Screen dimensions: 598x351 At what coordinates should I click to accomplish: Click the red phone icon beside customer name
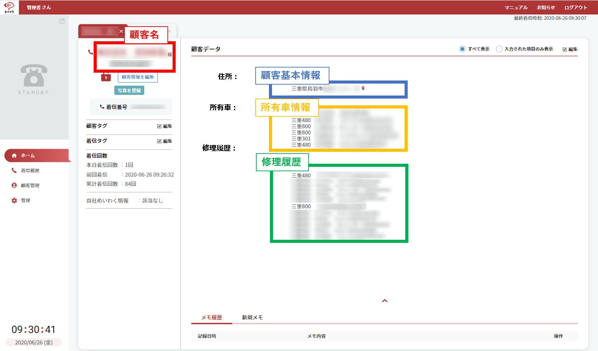coord(90,52)
